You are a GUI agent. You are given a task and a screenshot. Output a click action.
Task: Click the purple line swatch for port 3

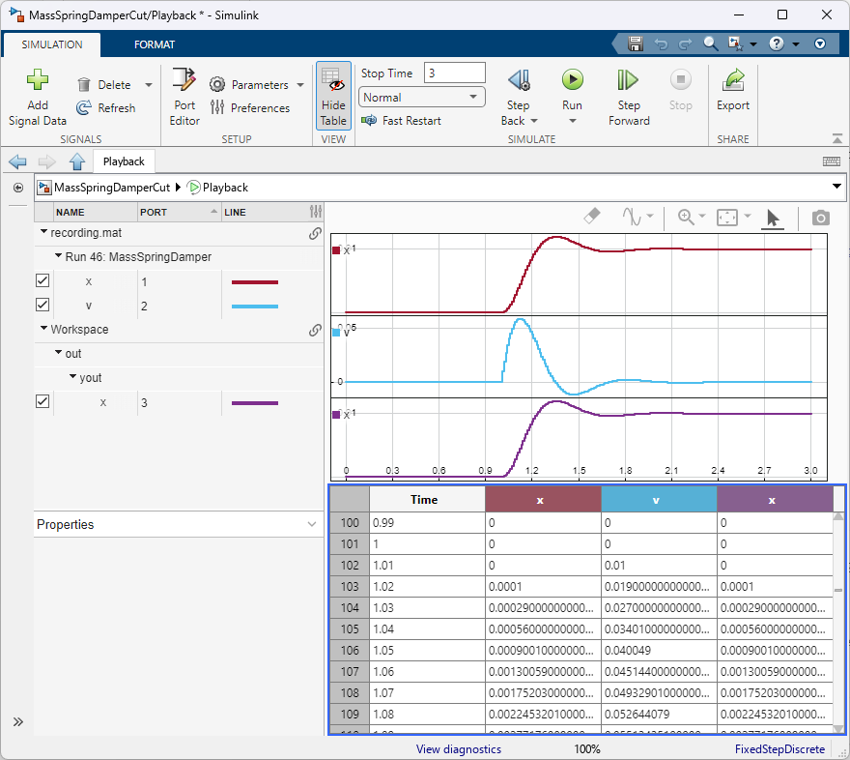[x=255, y=402]
